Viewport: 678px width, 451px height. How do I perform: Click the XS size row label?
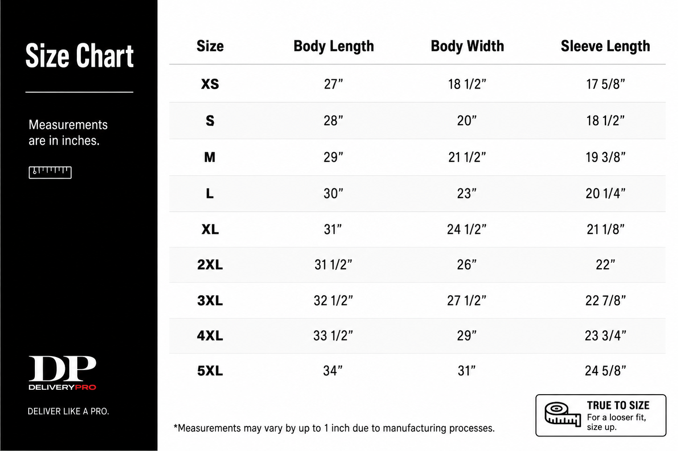pyautogui.click(x=210, y=84)
